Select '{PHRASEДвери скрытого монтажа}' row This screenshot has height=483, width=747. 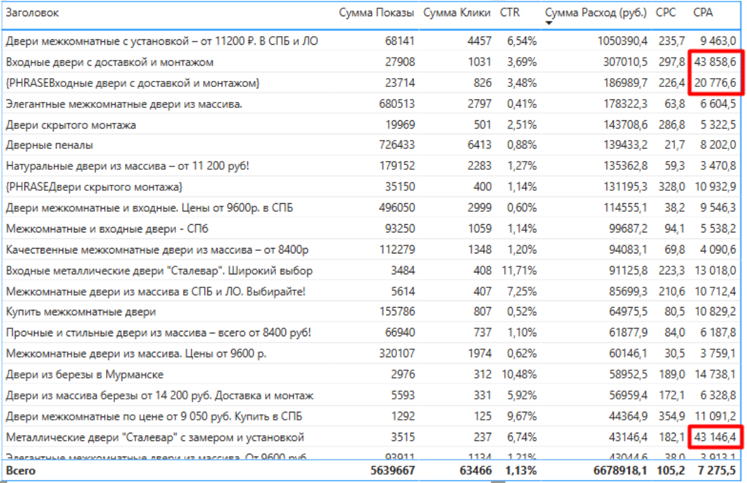click(x=94, y=187)
